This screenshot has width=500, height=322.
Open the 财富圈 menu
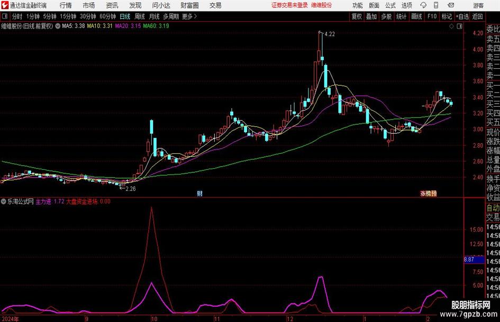[189, 5]
